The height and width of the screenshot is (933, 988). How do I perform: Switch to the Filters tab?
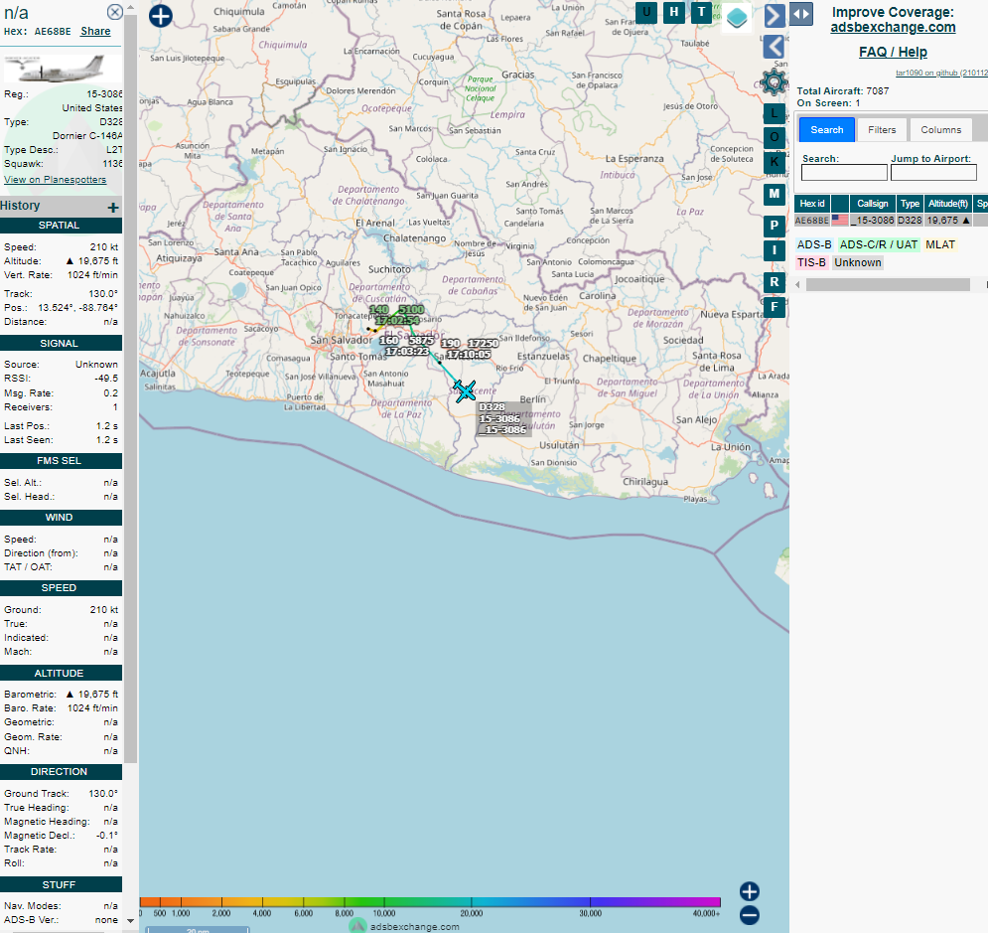(x=882, y=130)
